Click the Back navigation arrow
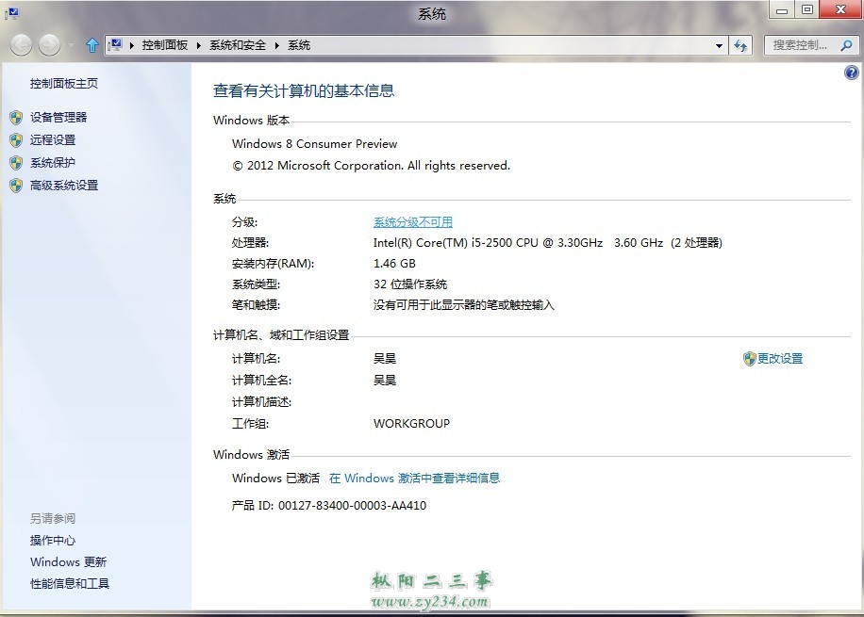Screen dimensions: 864x617 click(21, 45)
